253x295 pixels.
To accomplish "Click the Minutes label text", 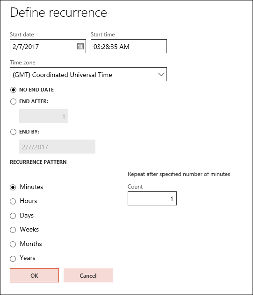I will (x=31, y=187).
